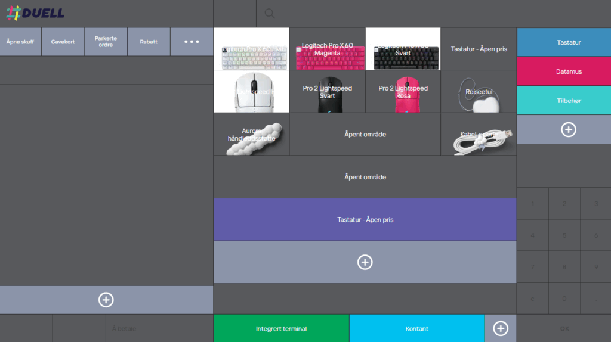Select Logitech Pro X 60 Svart keyboard
The image size is (611, 342).
[x=403, y=49]
